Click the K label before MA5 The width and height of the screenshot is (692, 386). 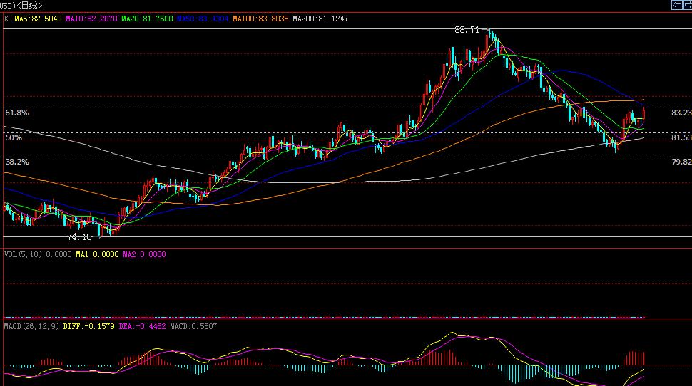point(6,19)
